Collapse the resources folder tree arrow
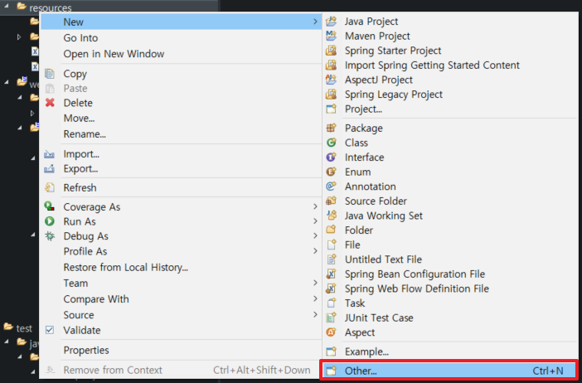The height and width of the screenshot is (383, 582). pos(7,7)
